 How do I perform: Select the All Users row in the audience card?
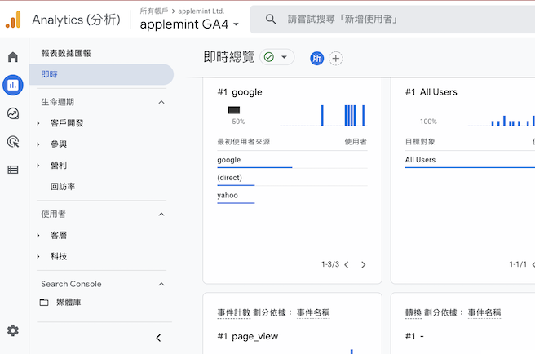point(470,160)
